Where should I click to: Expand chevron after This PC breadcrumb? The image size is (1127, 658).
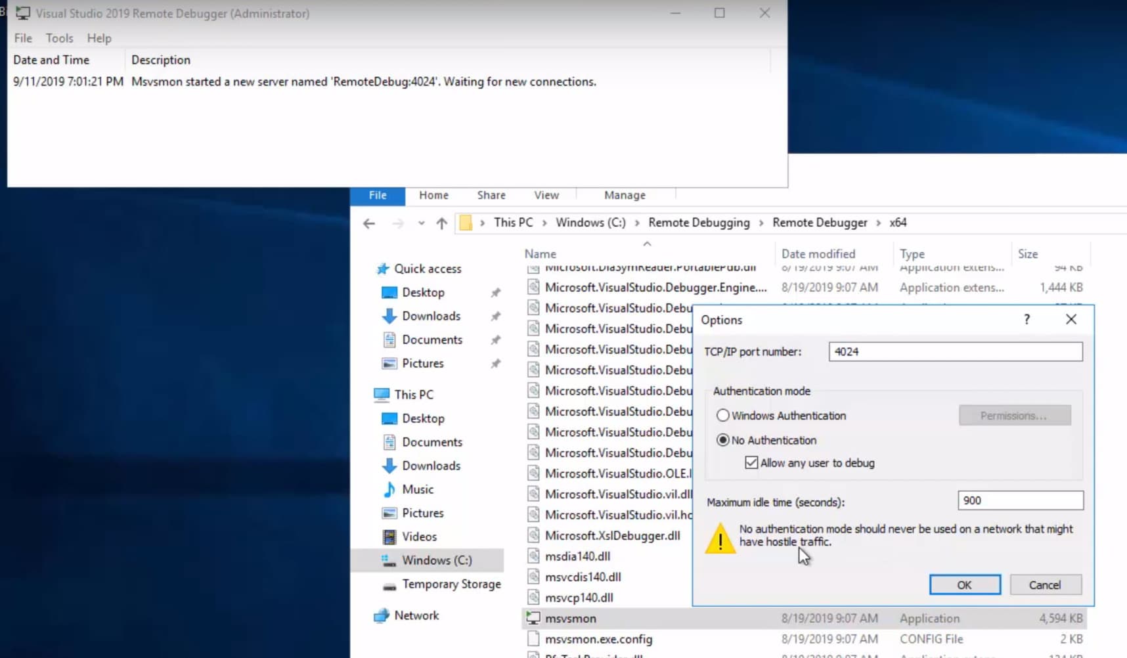pyautogui.click(x=544, y=223)
